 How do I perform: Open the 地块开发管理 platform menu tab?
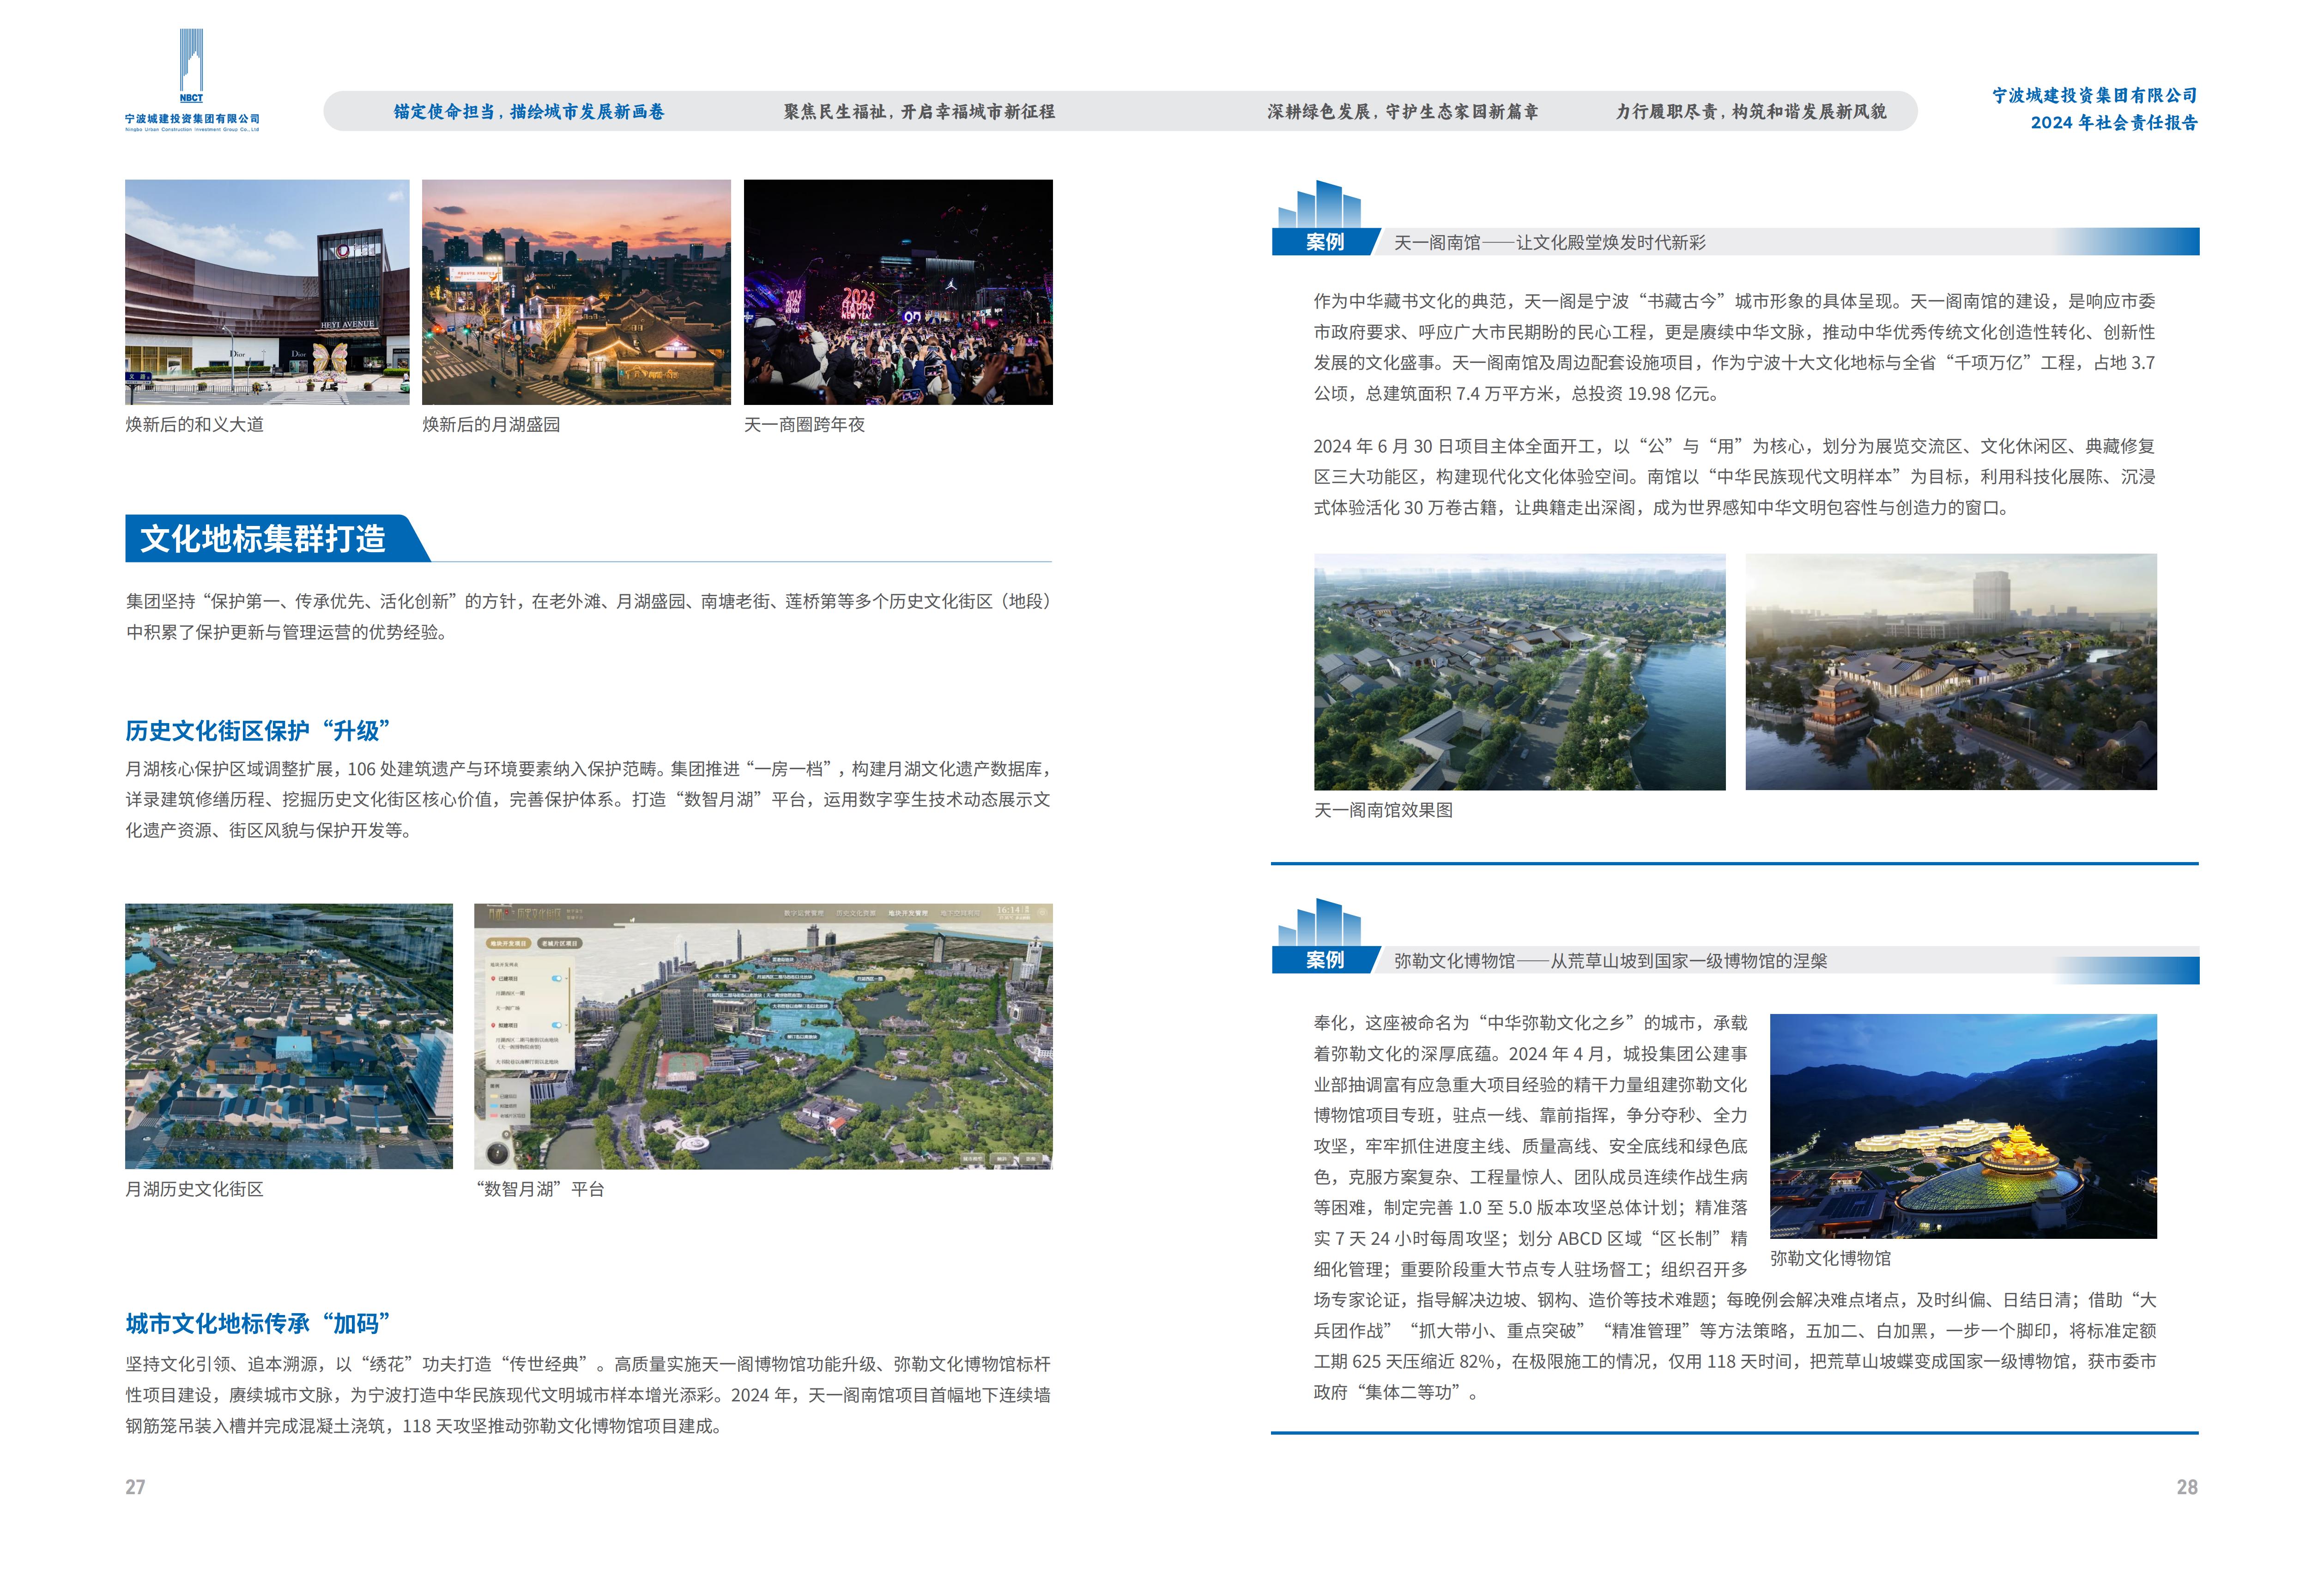908,914
